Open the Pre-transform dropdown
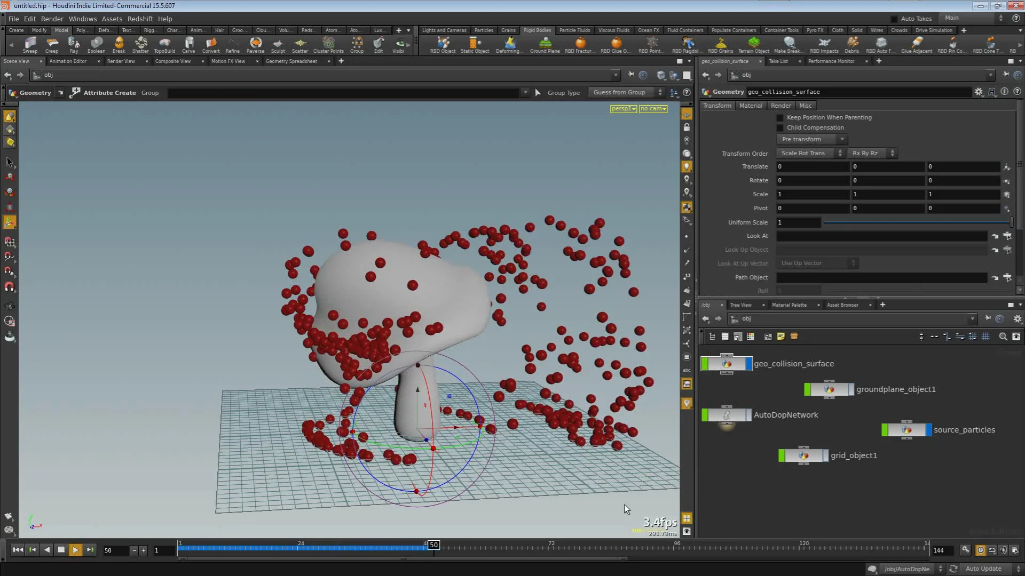This screenshot has width=1025, height=576. pos(811,139)
